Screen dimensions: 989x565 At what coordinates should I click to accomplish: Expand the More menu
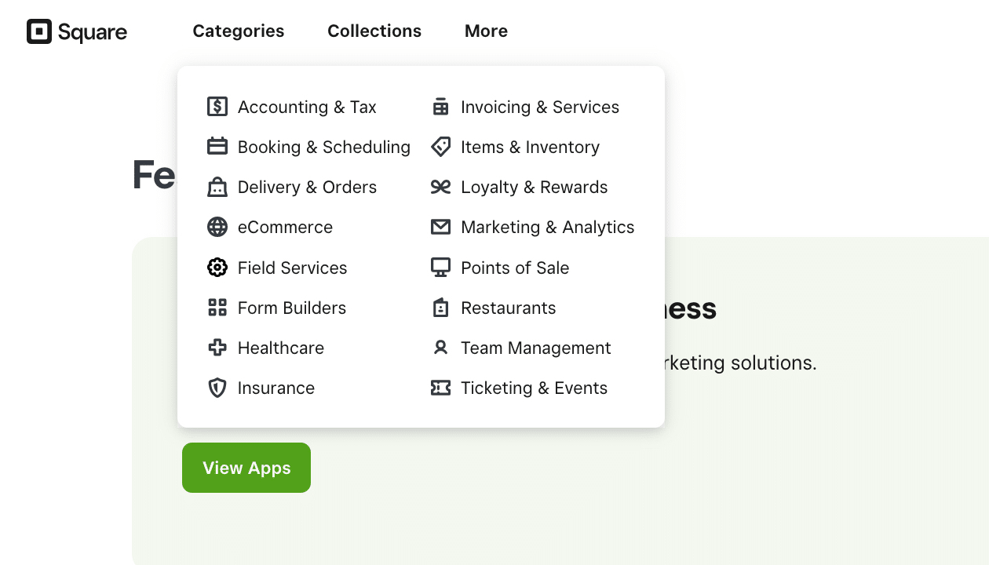click(486, 31)
